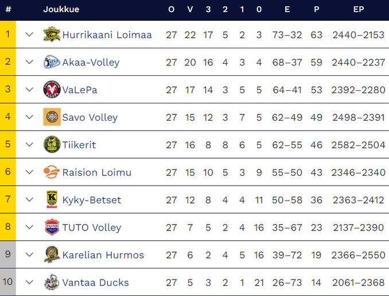Expand the Raision Loimu row chevron
Viewport: 389px width, 296px height.
tap(30, 172)
